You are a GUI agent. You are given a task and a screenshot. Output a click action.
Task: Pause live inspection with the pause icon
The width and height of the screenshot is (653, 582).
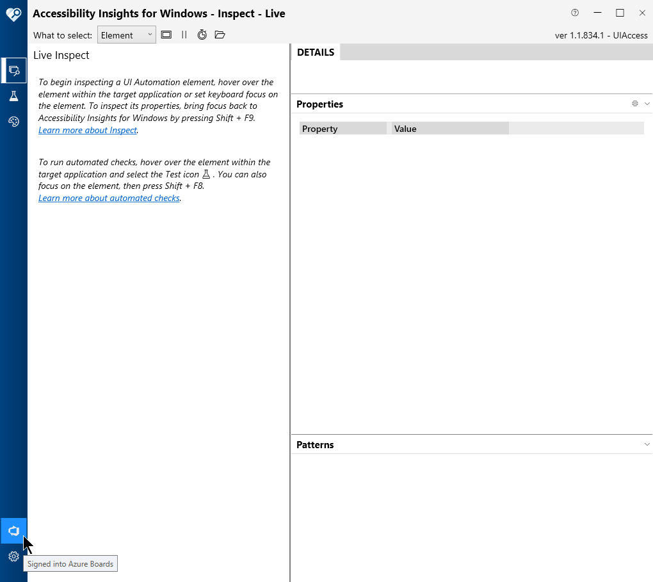(x=184, y=35)
